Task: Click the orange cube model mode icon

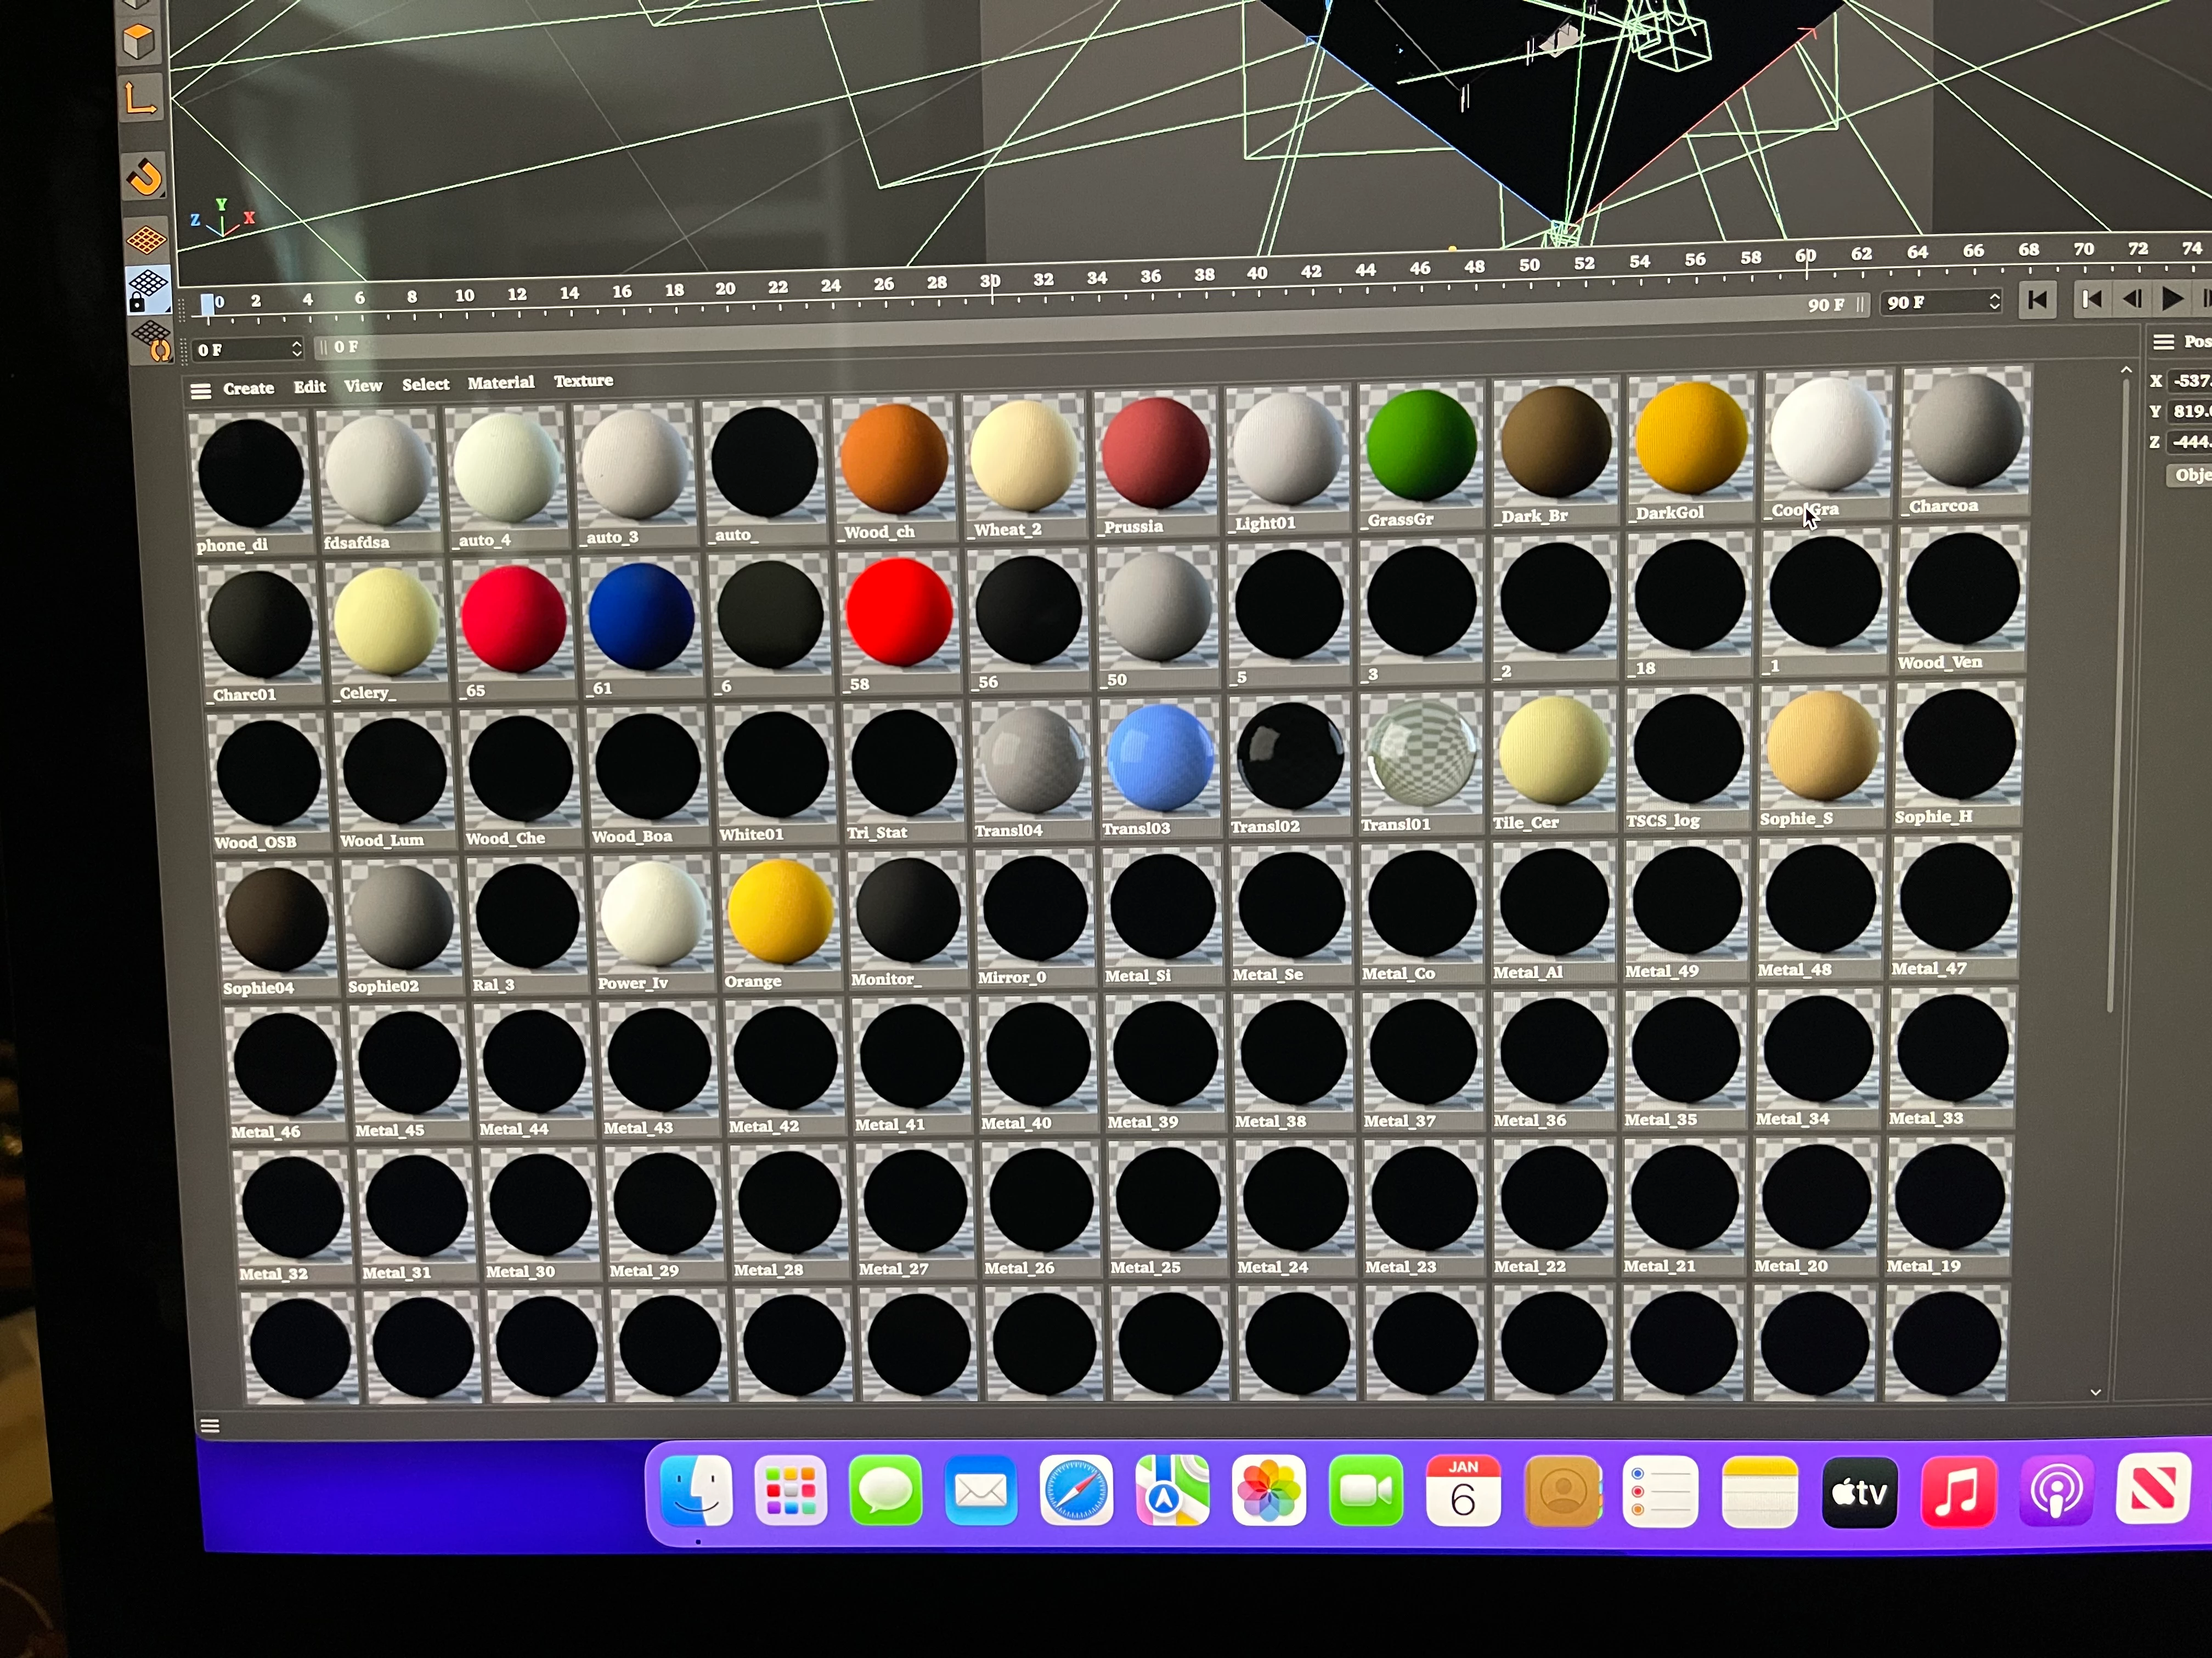Action: pos(139,41)
